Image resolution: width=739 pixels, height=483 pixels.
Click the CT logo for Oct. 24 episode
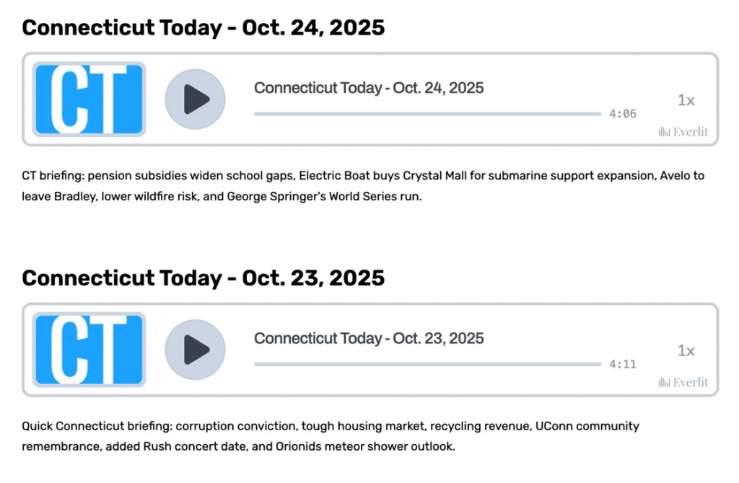tap(89, 99)
